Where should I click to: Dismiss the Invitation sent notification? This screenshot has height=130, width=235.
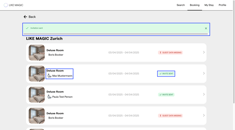206,28
